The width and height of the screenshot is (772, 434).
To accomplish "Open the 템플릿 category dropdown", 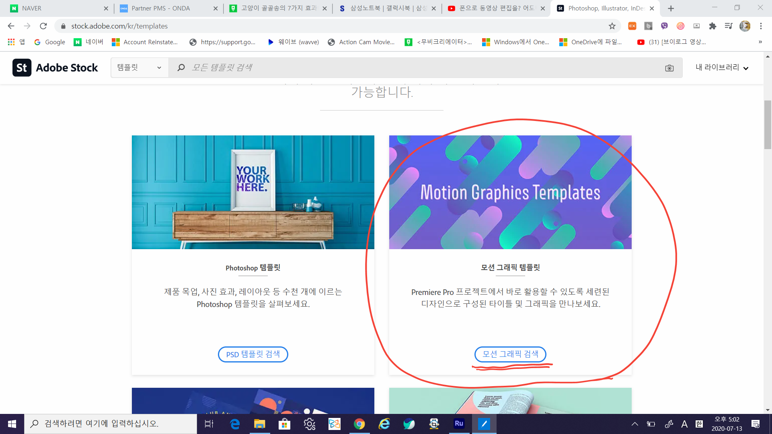I will tap(139, 68).
